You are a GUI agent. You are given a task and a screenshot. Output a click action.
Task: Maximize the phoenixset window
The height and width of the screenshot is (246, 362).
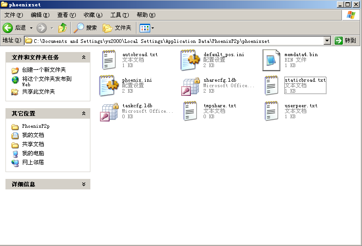pos(348,5)
